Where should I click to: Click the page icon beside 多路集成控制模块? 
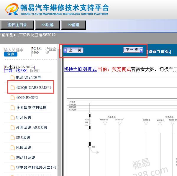[x=12, y=108]
